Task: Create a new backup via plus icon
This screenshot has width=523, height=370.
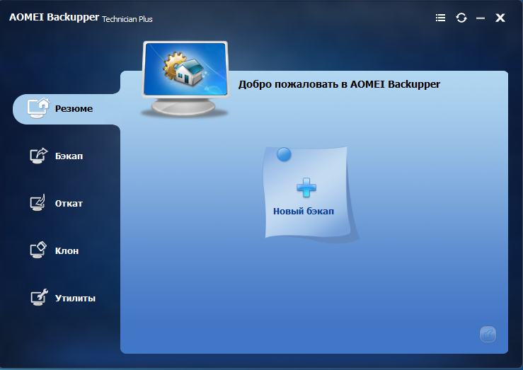Action: (306, 187)
